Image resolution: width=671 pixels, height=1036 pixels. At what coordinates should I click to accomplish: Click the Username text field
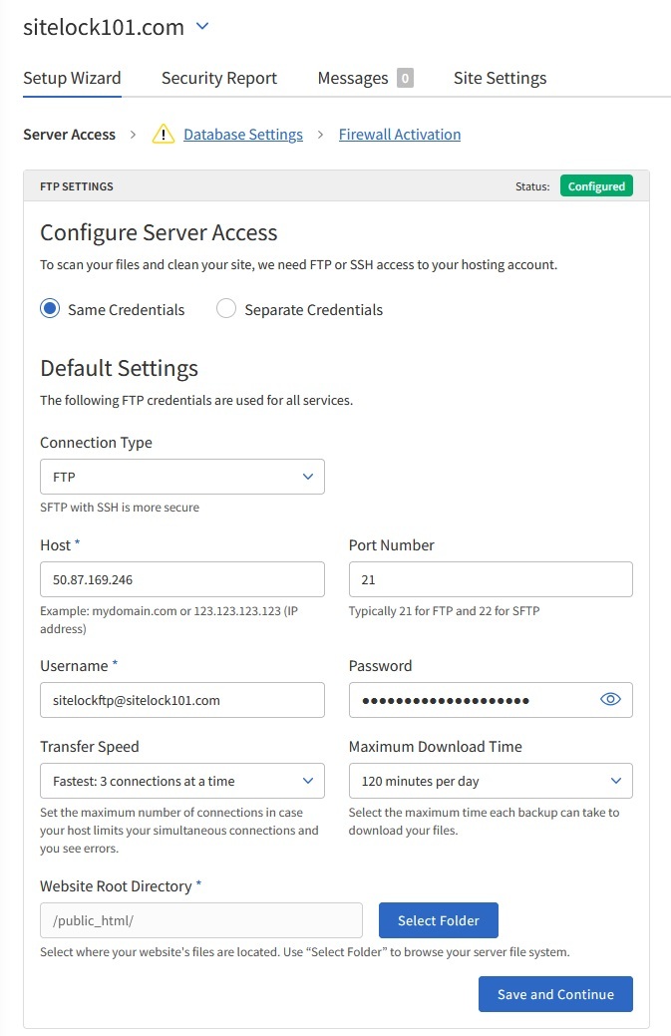tap(182, 700)
